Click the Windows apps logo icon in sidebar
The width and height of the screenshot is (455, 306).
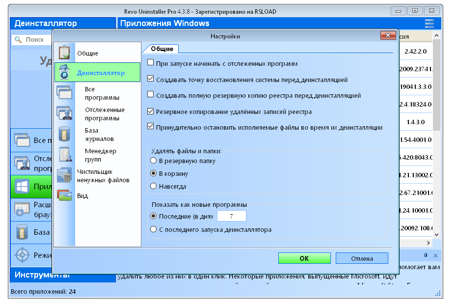click(x=22, y=186)
